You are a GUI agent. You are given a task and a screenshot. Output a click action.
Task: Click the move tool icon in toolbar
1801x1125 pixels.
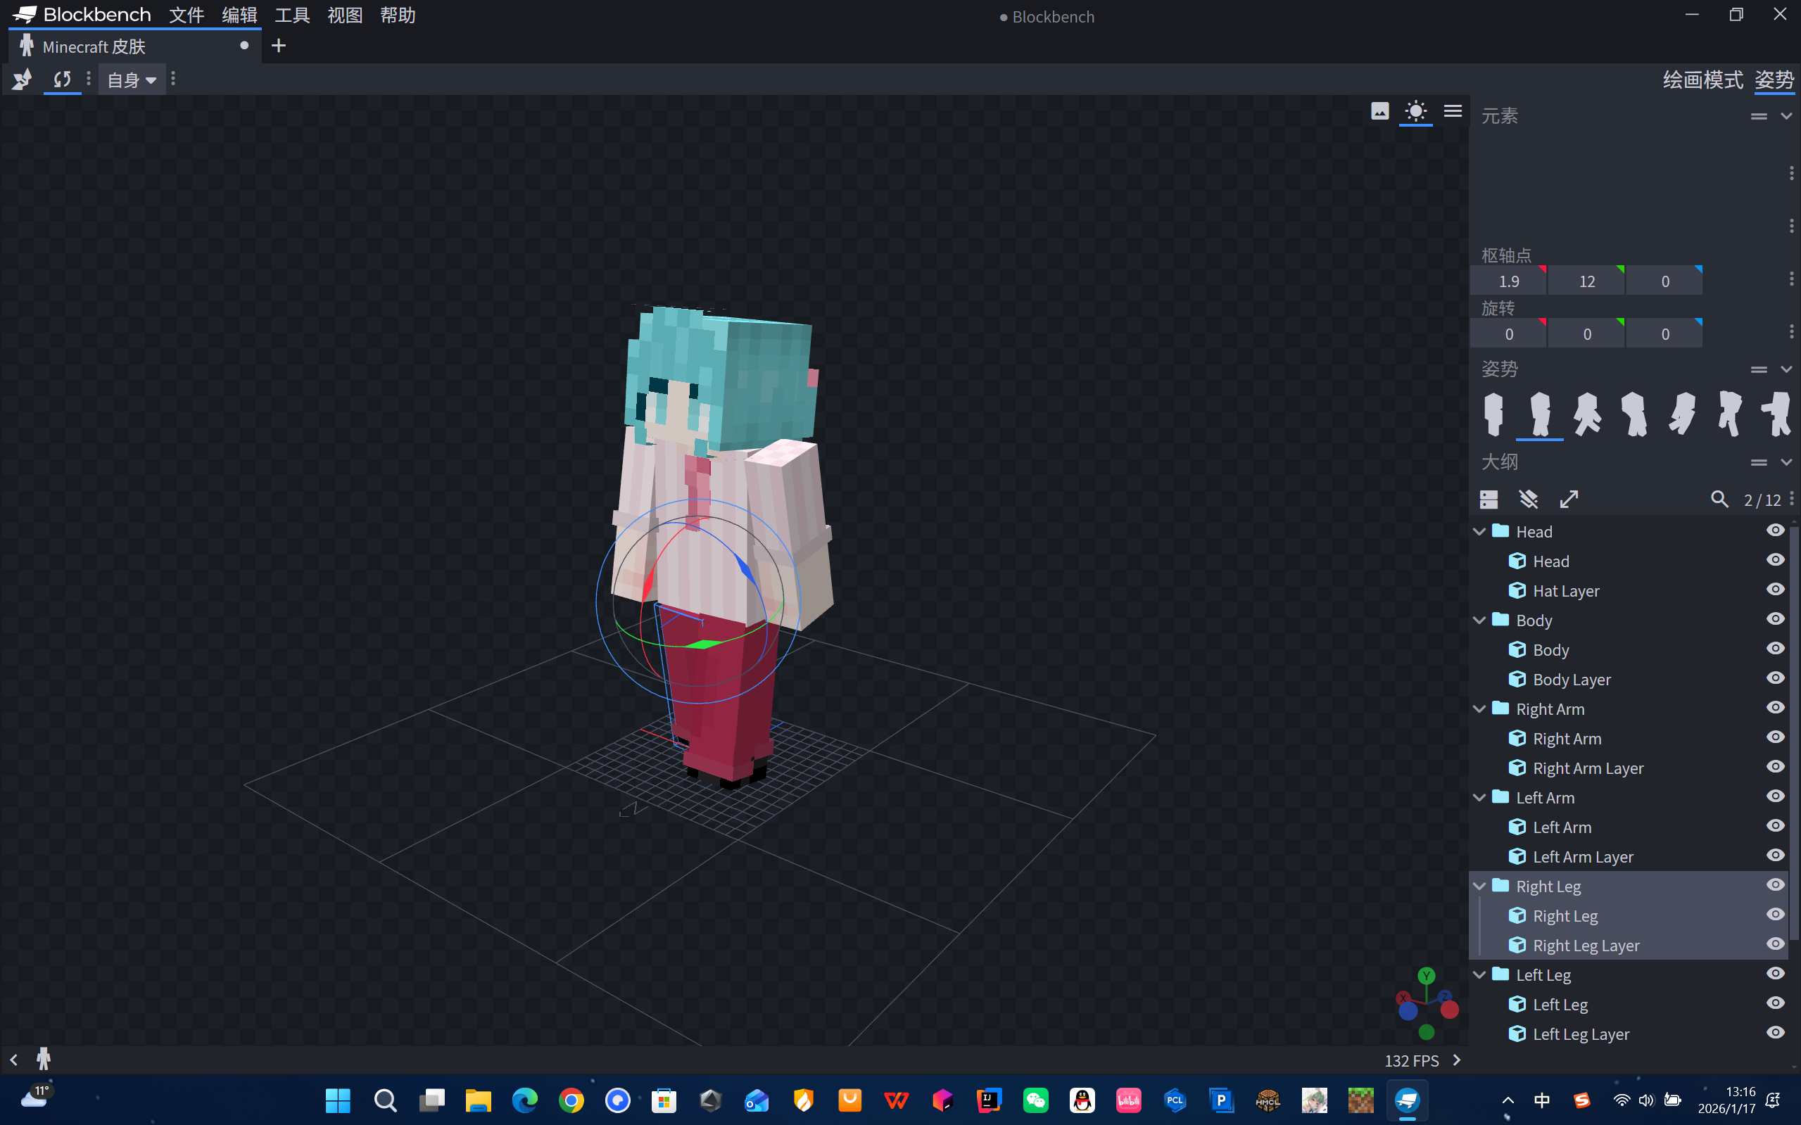tap(22, 79)
